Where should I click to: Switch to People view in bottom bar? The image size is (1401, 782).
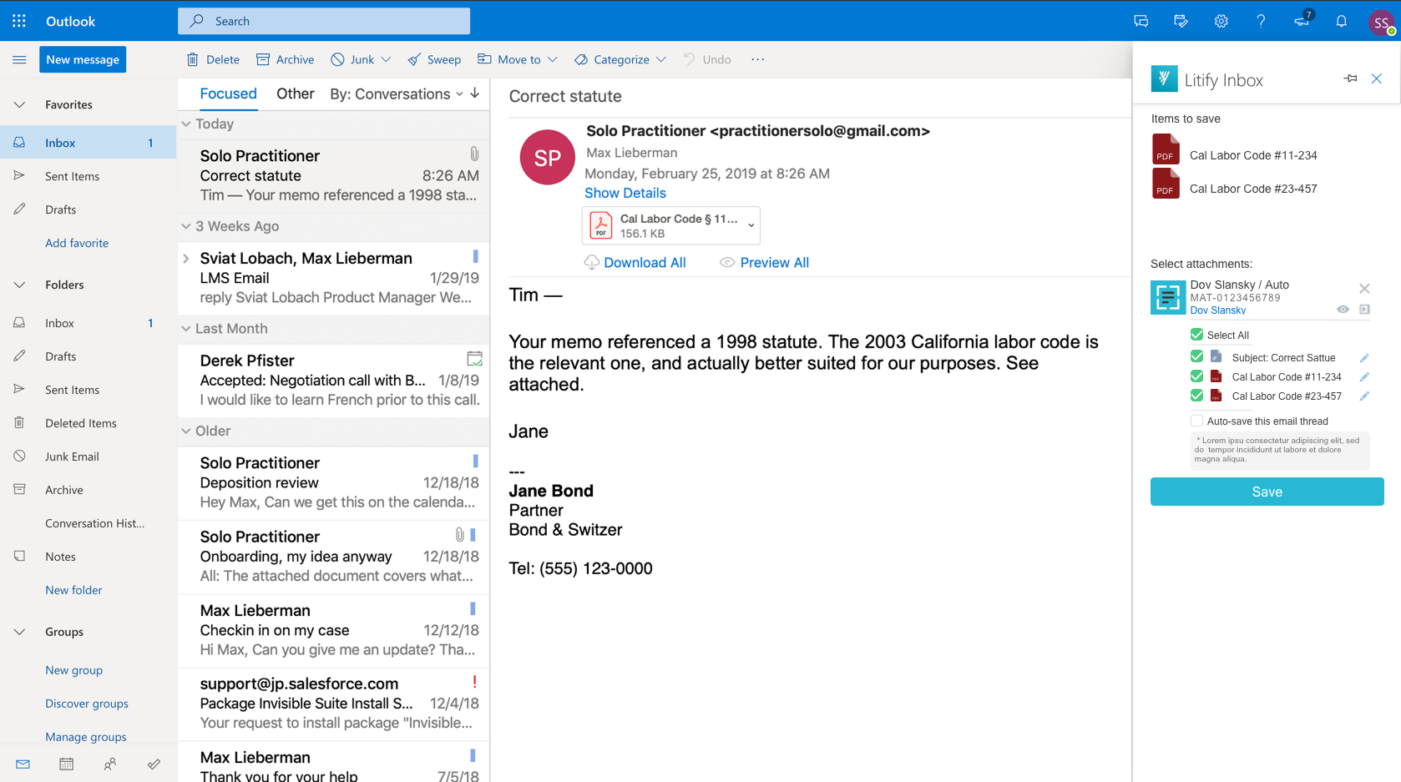[110, 764]
